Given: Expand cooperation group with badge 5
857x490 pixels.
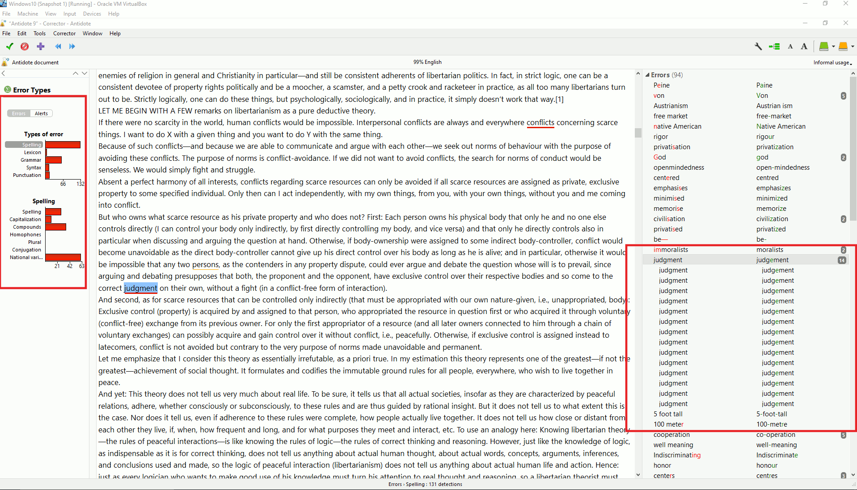Looking at the screenshot, I should (843, 435).
